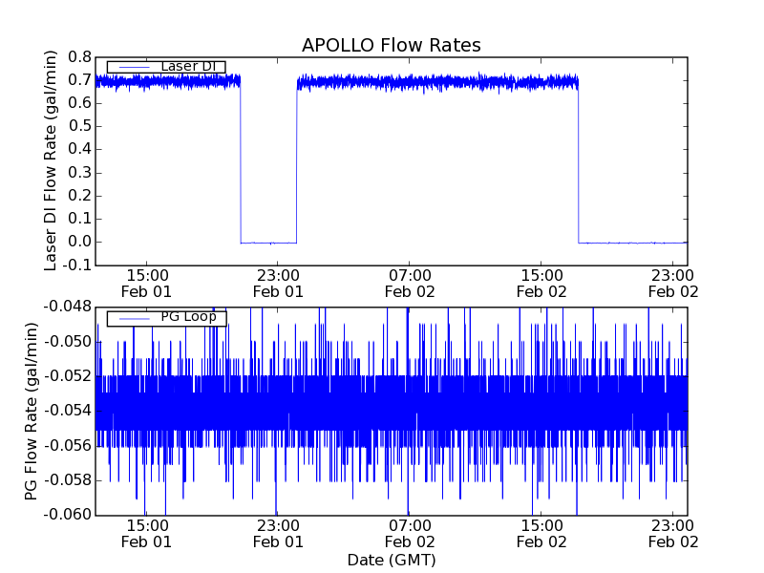Click the "Laser DI Flow Rate (gal/min)" axis label

51,160
